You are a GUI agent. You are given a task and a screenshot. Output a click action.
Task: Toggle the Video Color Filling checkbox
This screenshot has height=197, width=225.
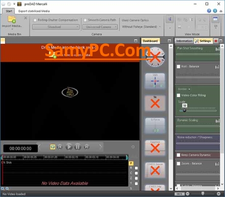click(x=178, y=95)
